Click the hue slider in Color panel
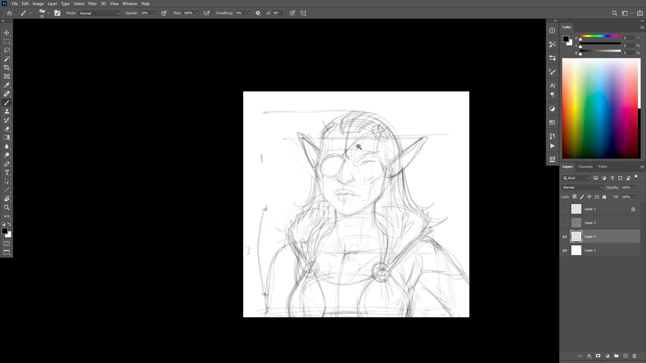The image size is (646, 363). coord(600,36)
